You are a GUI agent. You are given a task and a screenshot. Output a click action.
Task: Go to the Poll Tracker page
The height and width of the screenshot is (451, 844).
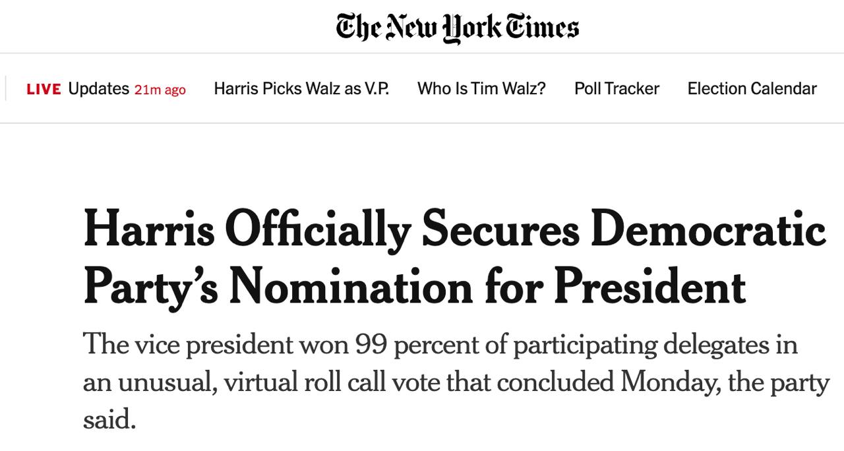coord(617,88)
